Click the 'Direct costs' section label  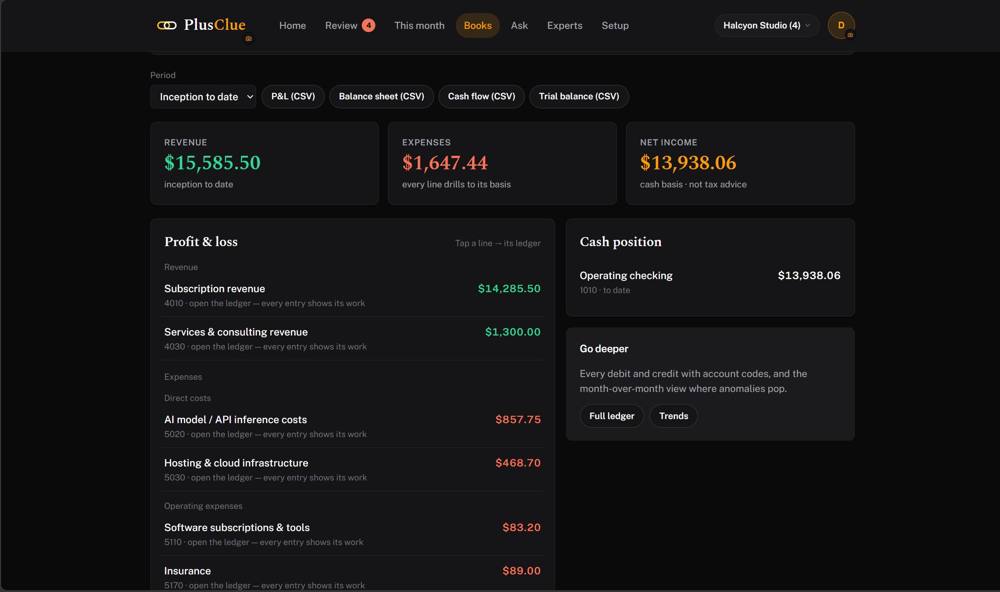tap(187, 398)
